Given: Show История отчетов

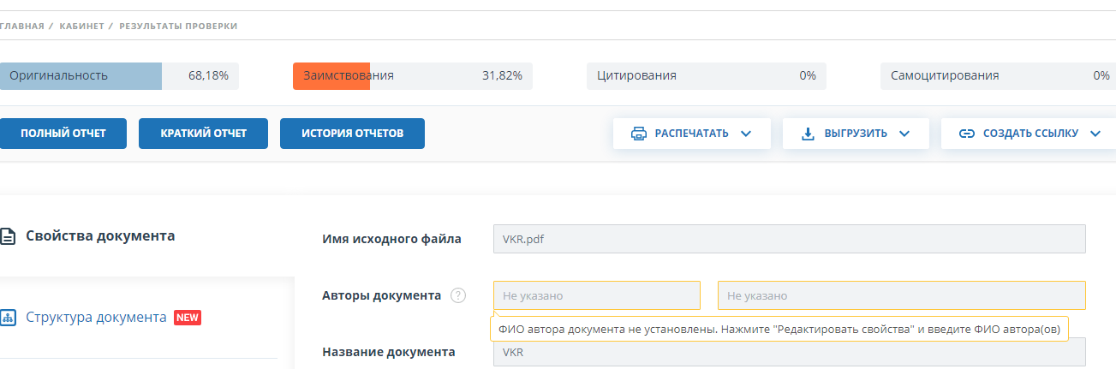Looking at the screenshot, I should [352, 134].
